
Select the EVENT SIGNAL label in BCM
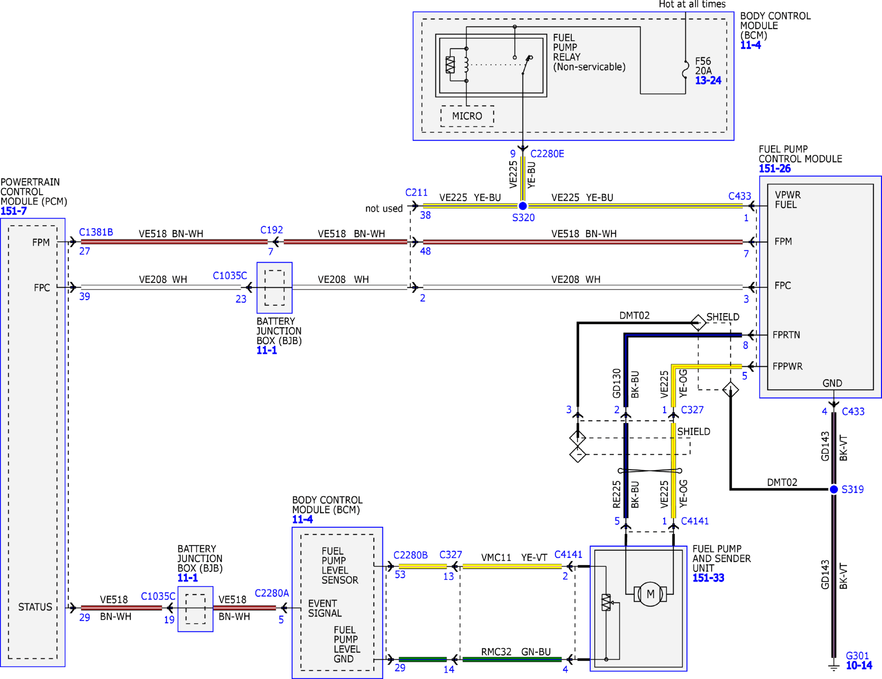(x=325, y=608)
